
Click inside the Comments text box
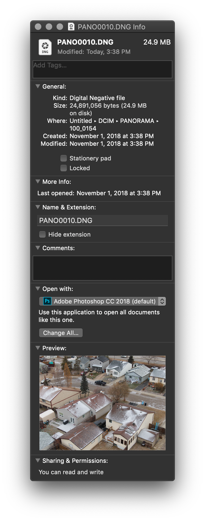tap(102, 268)
